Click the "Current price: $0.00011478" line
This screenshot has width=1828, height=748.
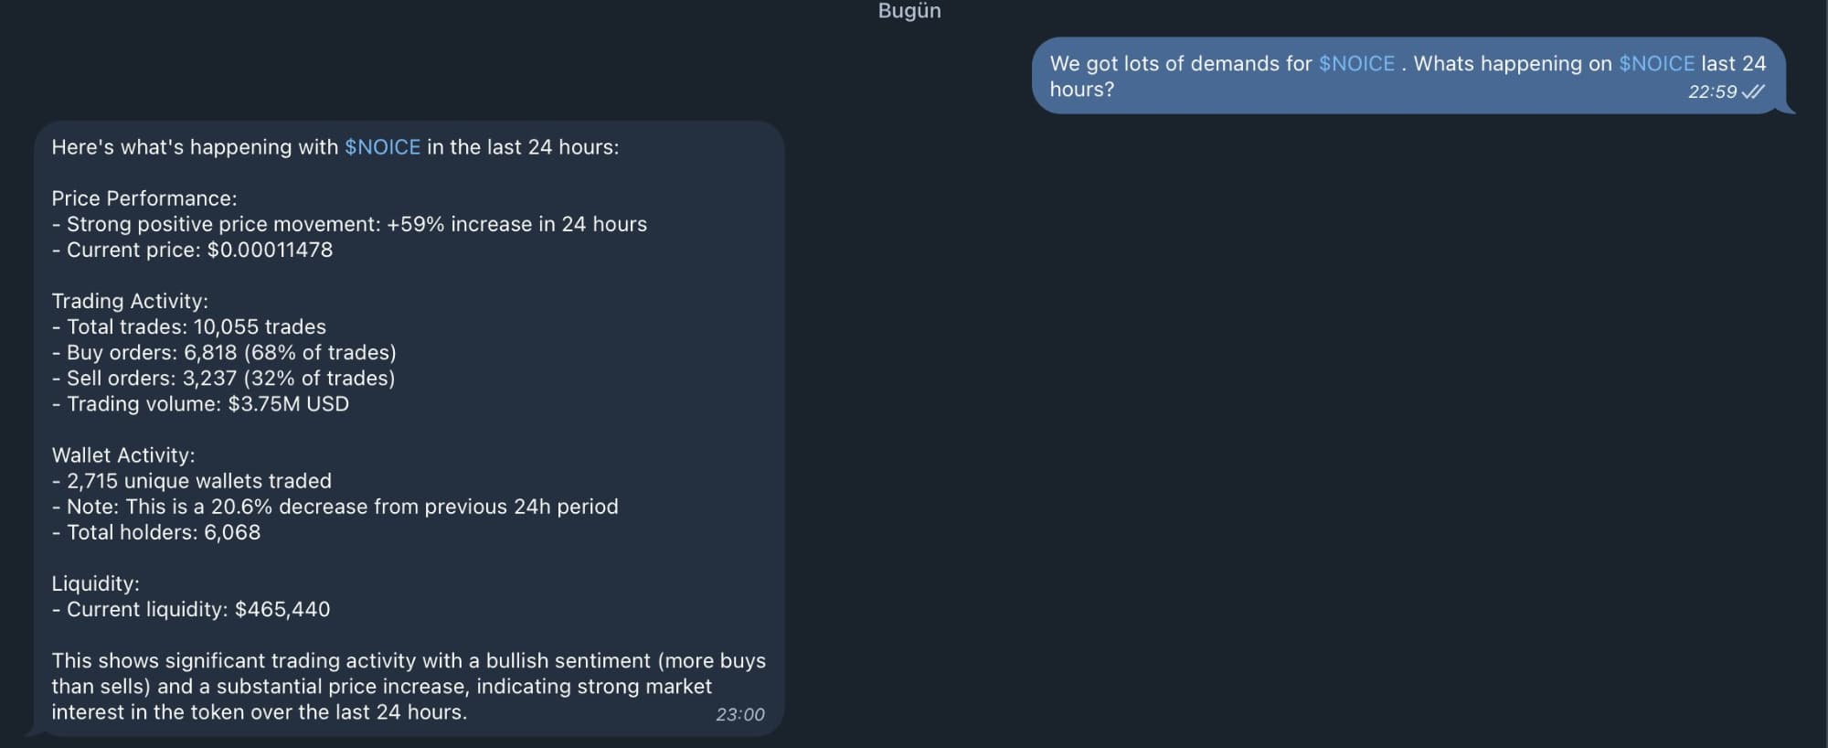point(199,250)
